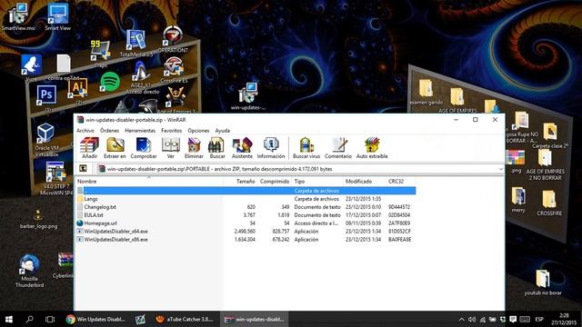Click the volume icon in system tray

472,319
